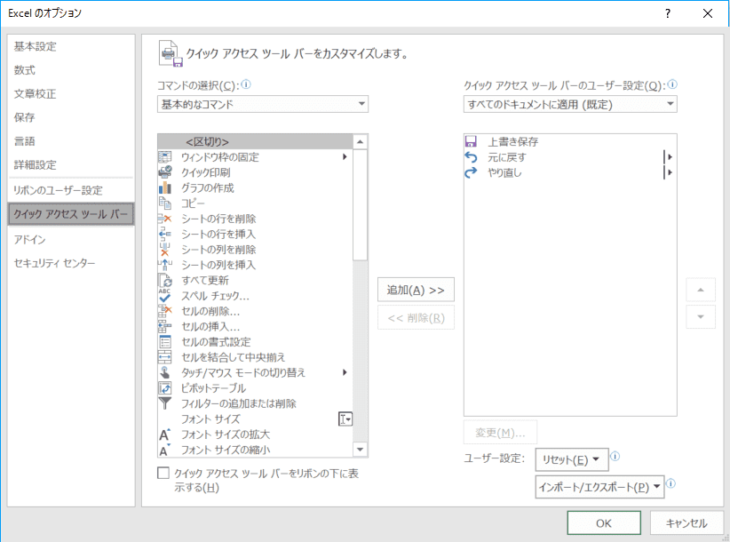Click the コピー icon in command list

(x=165, y=203)
